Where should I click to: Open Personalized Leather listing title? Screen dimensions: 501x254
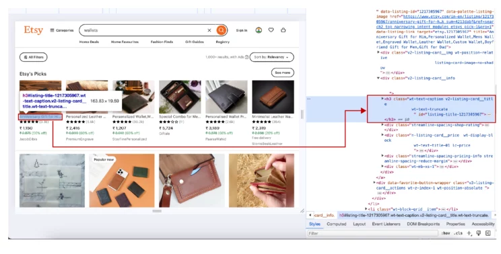tap(86, 117)
